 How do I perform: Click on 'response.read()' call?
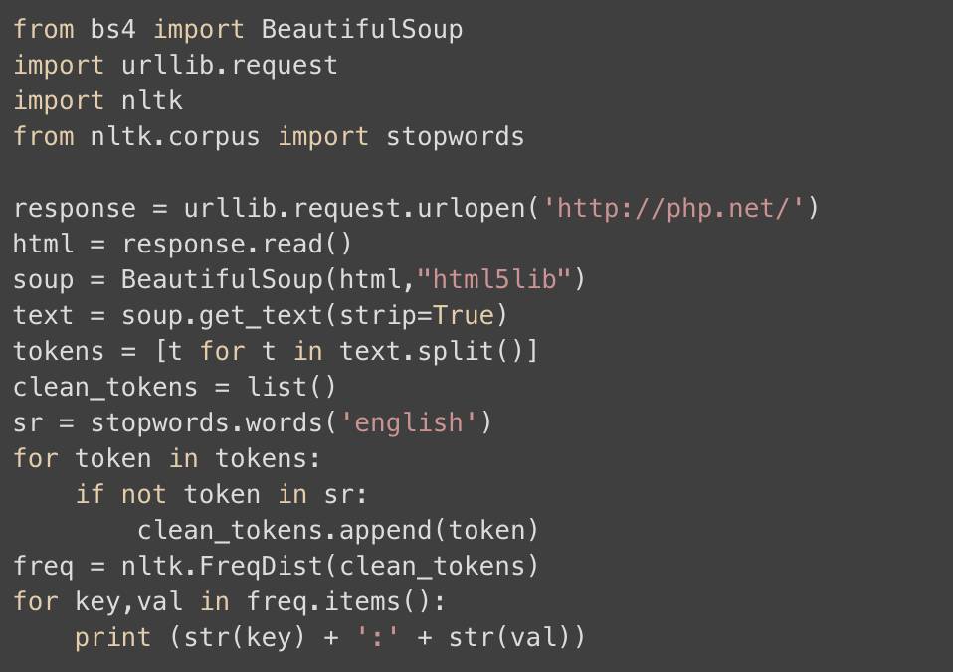pos(237,244)
